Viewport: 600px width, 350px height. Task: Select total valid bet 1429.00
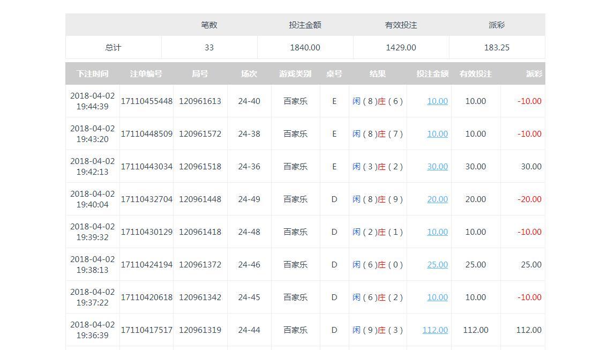(x=401, y=48)
